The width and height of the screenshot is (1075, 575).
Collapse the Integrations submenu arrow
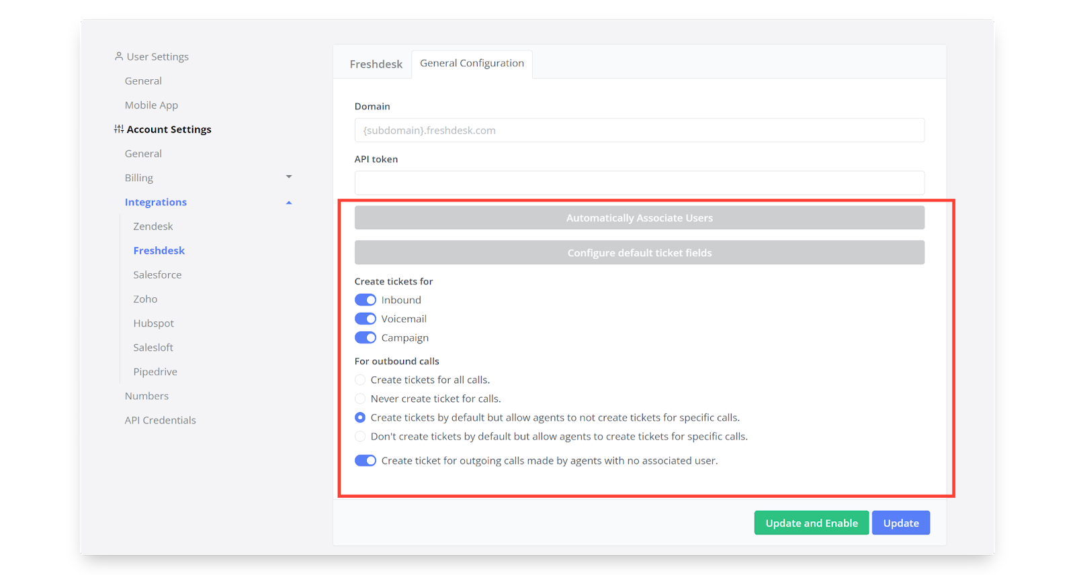coord(289,202)
